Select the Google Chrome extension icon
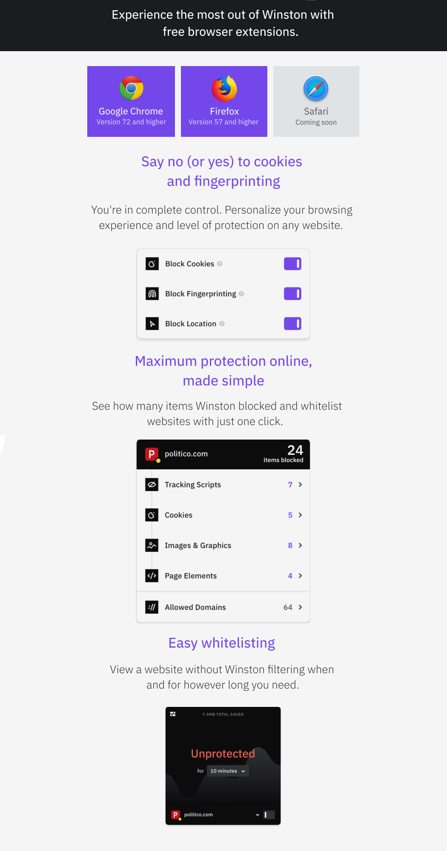 [x=131, y=89]
